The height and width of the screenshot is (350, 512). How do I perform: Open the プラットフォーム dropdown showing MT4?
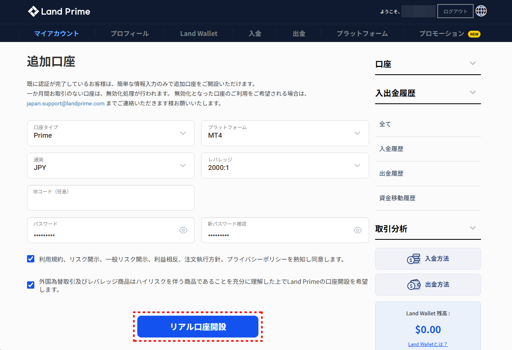[x=285, y=133]
